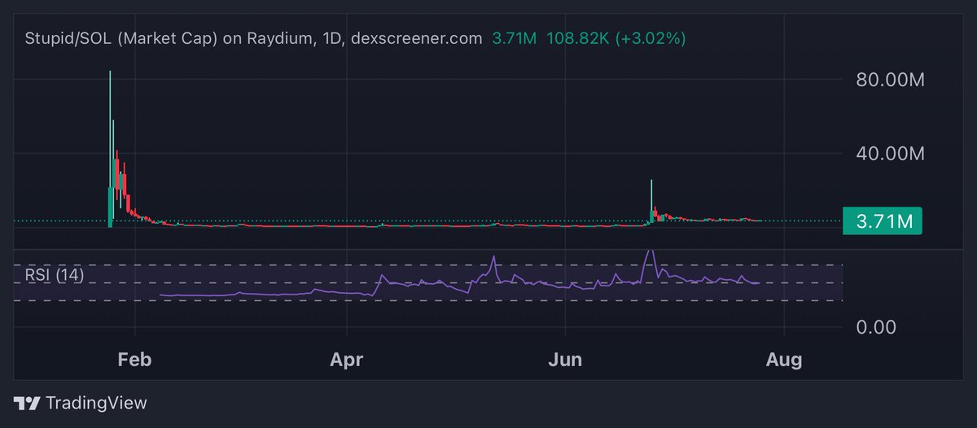
Task: Click the TradingView logo icon
Action: [x=27, y=403]
